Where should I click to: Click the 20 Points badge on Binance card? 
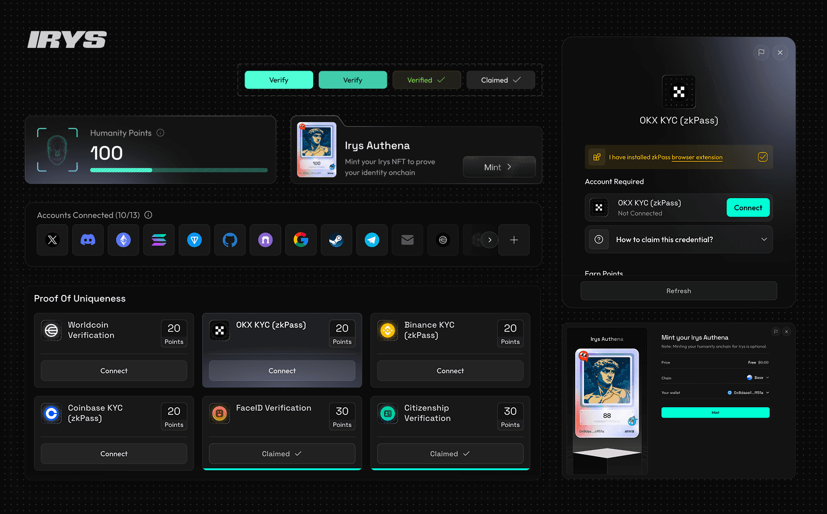click(x=510, y=333)
